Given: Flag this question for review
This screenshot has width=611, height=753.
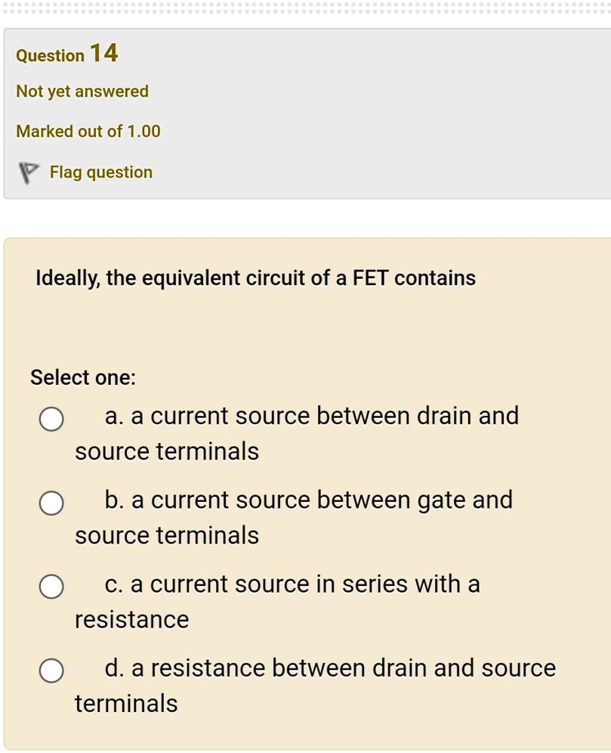Looking at the screenshot, I should pyautogui.click(x=100, y=172).
